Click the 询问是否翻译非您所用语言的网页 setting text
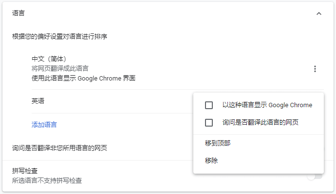 59,148
